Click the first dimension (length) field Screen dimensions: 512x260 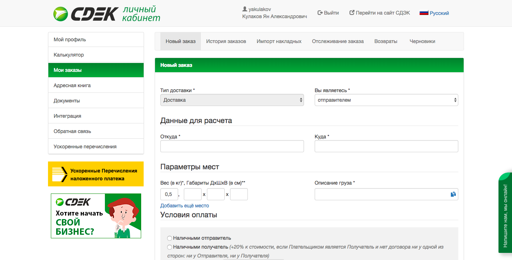(193, 194)
